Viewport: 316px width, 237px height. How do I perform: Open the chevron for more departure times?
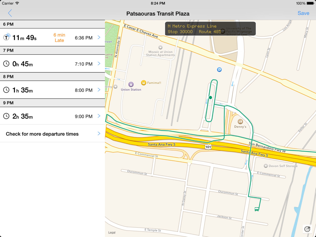[x=99, y=133]
